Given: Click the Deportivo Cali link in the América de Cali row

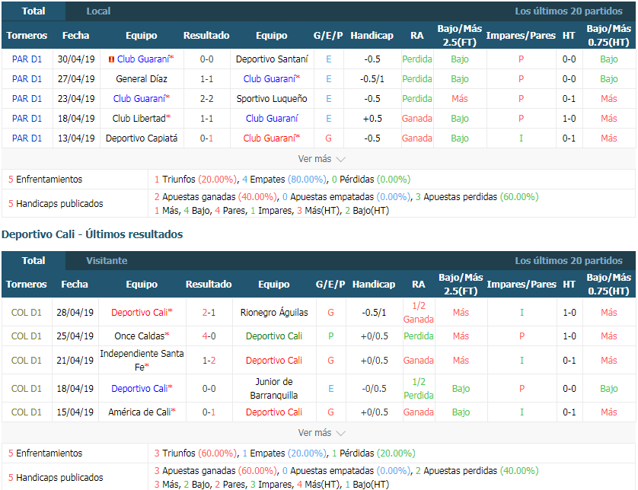Looking at the screenshot, I should coord(274,412).
